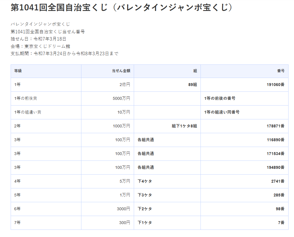Click the text 会場：東京宝くじドリーム館
The image size is (294, 237).
[40, 46]
